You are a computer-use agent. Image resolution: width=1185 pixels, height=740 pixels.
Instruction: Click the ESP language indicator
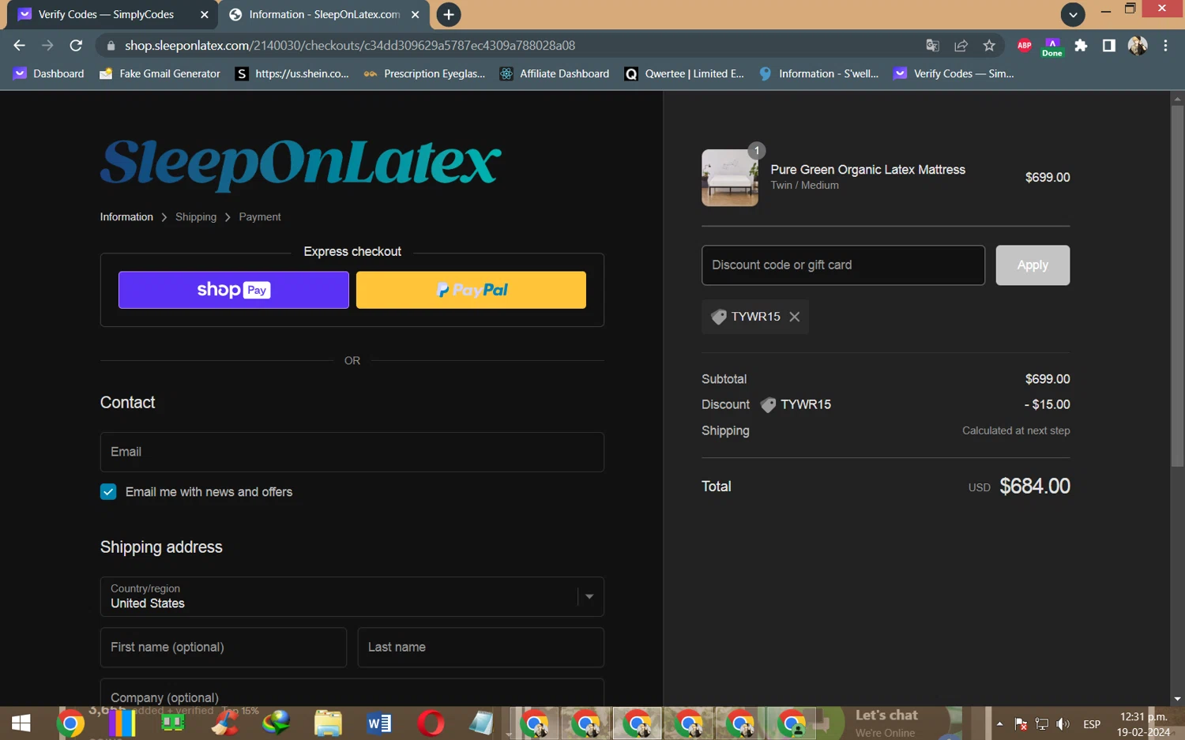click(x=1092, y=724)
